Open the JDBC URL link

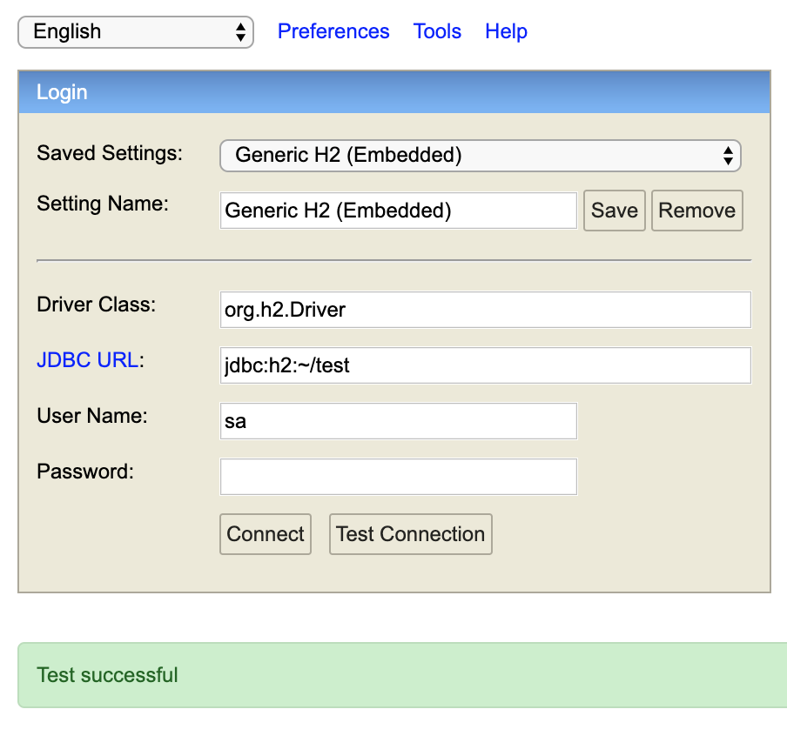(87, 359)
